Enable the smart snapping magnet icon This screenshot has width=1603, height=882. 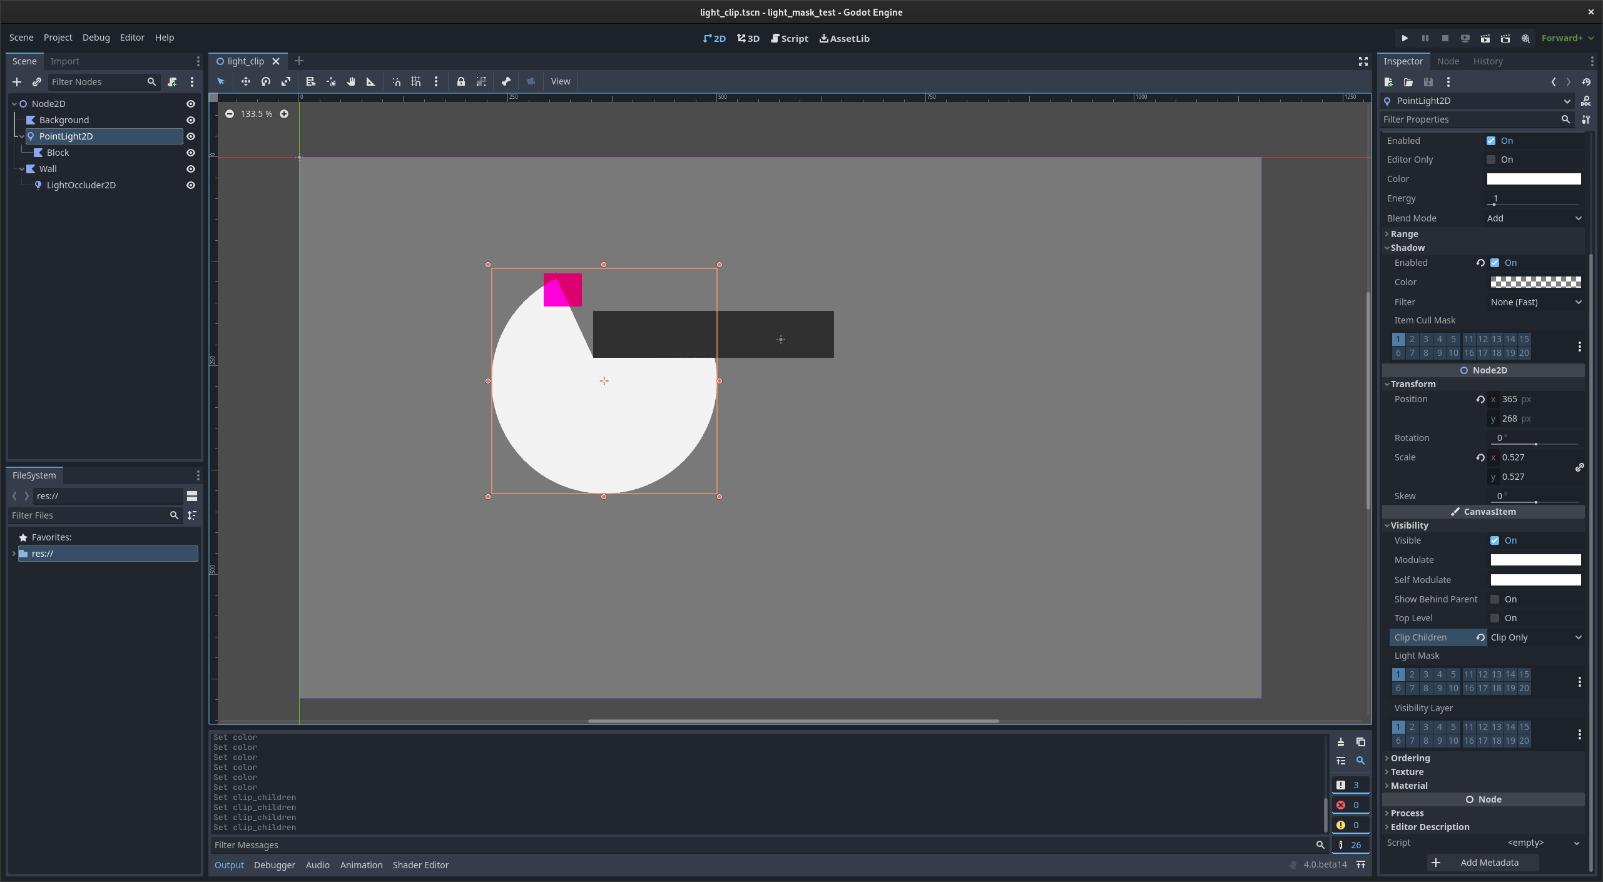(396, 81)
